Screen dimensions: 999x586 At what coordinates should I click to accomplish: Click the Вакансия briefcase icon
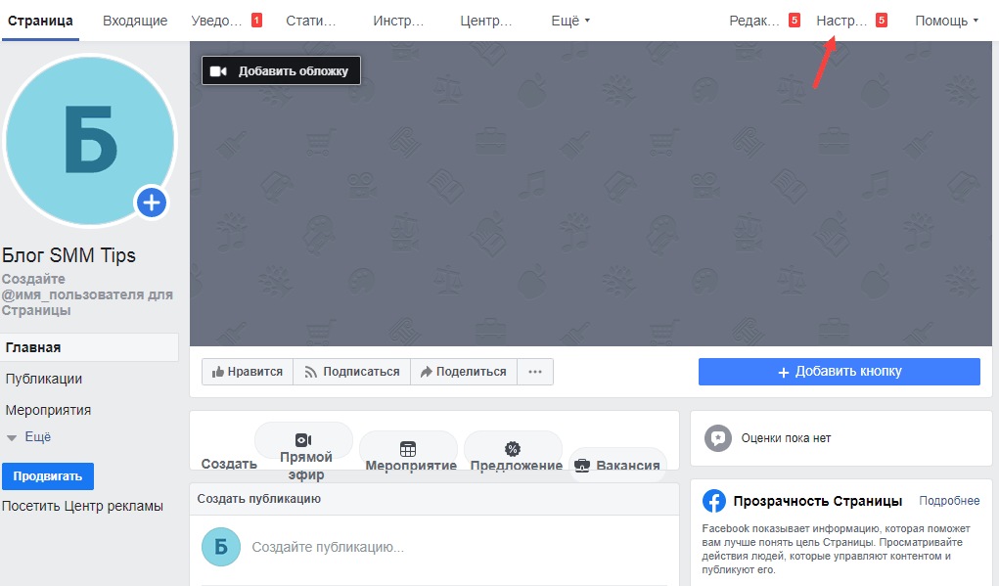tap(582, 465)
